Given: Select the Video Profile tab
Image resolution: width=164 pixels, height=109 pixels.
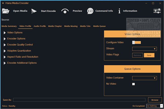Looking at the screenshot, I should (x=25, y=26).
